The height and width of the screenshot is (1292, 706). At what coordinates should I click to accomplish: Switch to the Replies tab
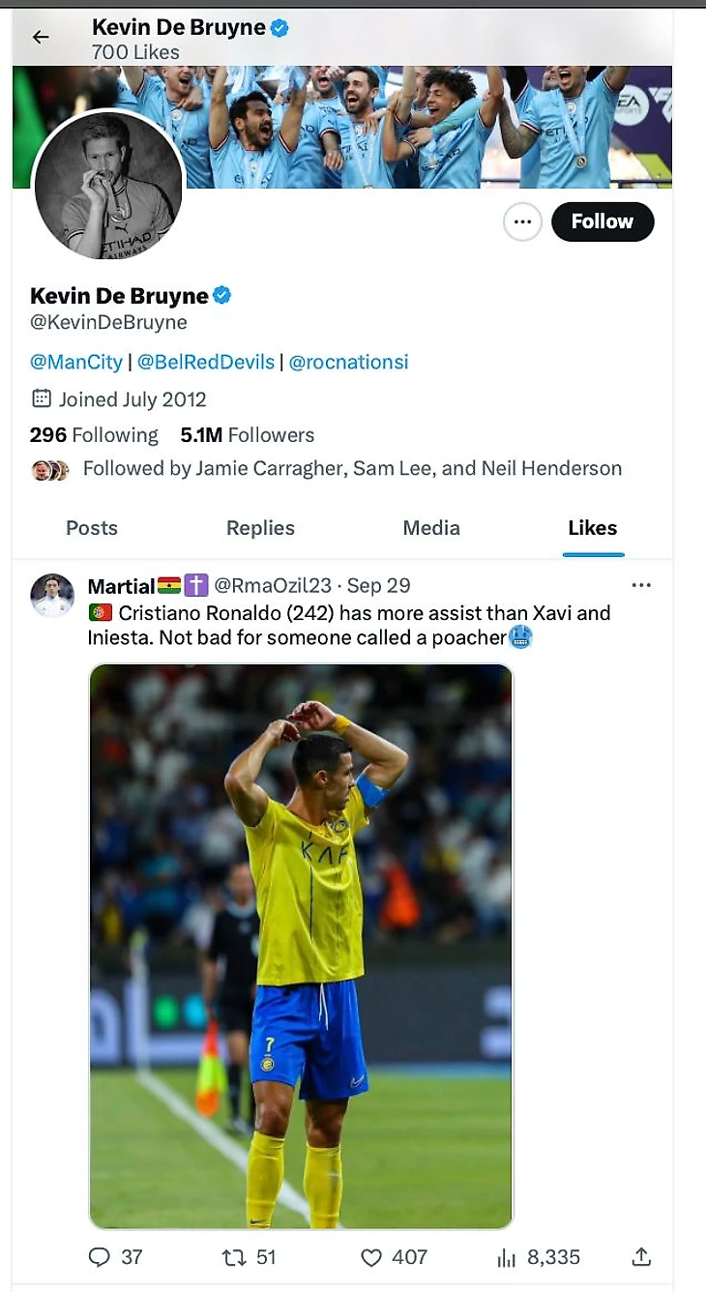(x=260, y=528)
